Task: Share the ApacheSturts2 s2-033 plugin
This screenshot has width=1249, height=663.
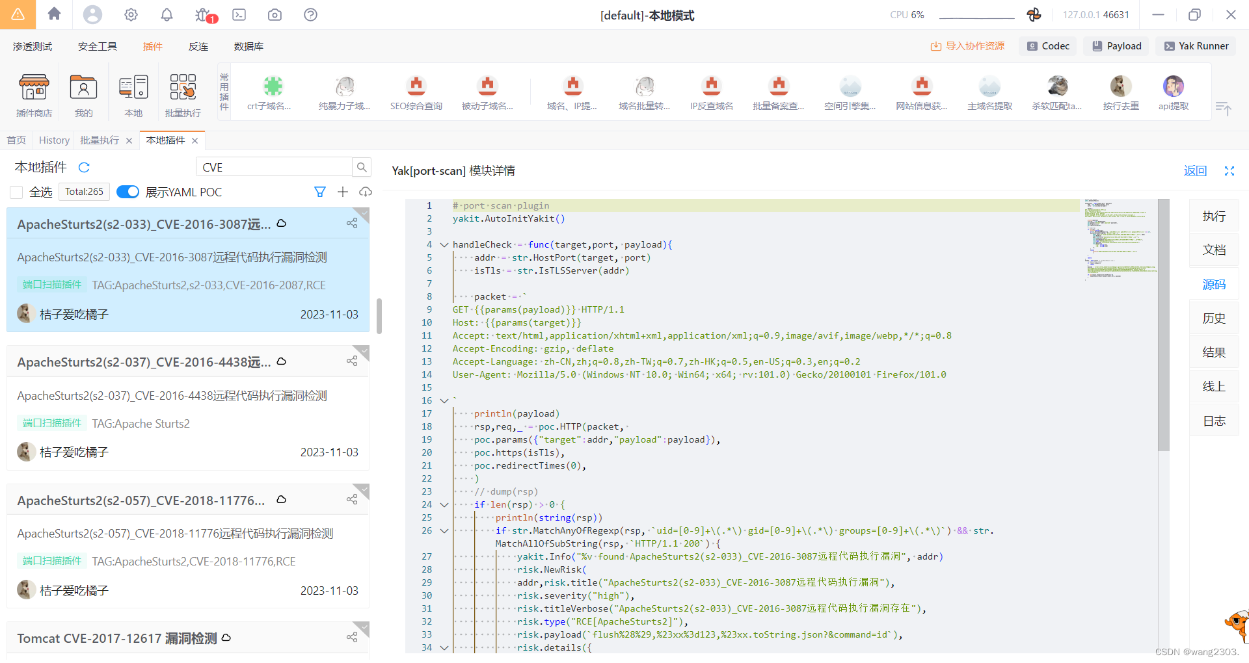Action: pos(352,223)
